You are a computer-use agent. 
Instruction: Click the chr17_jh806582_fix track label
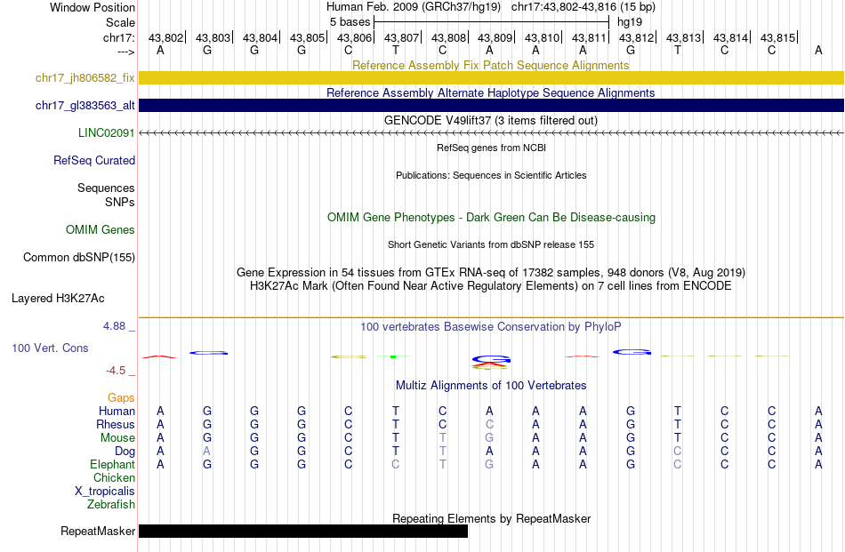pos(85,78)
